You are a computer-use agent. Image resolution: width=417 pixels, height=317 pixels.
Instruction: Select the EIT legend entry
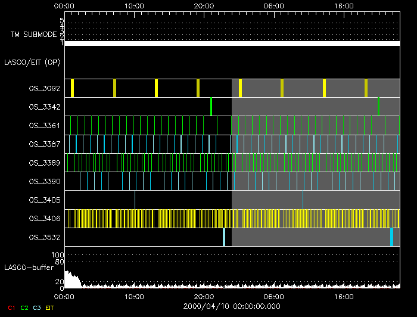[x=50, y=307]
